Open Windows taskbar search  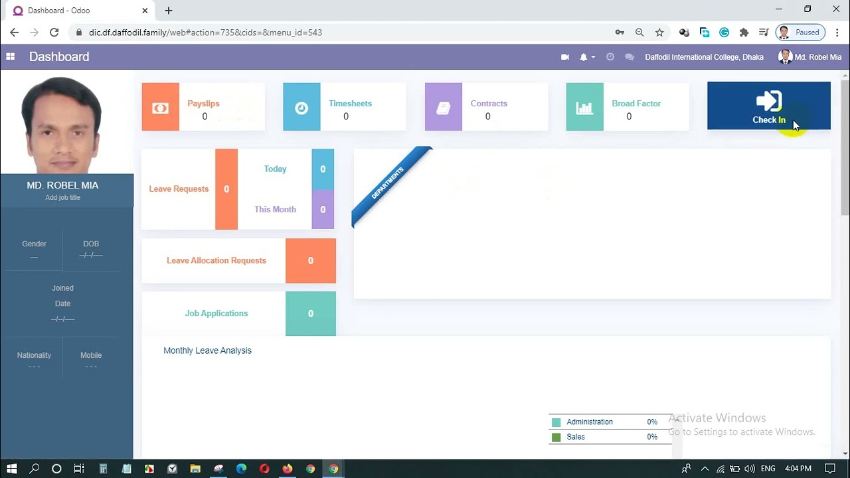[35, 469]
